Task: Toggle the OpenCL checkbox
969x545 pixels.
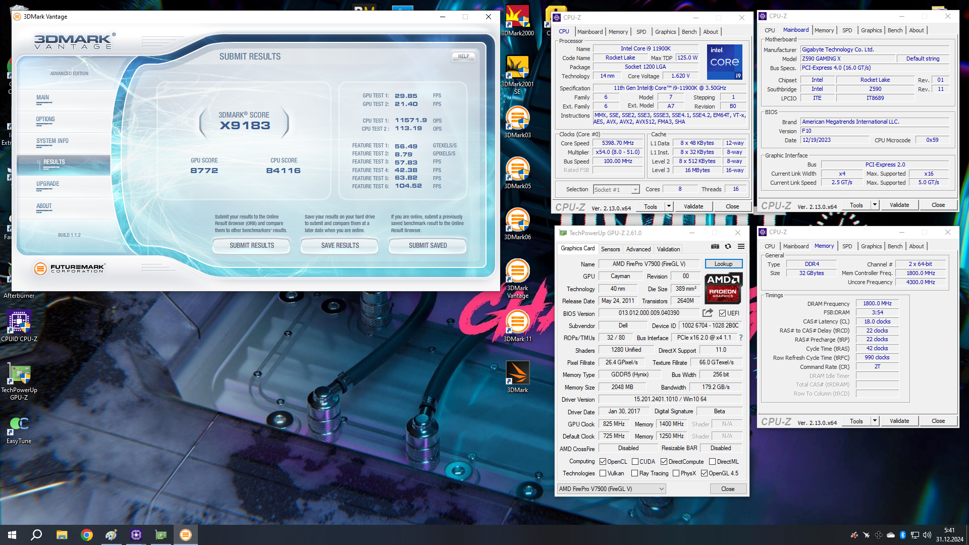Action: [x=603, y=461]
